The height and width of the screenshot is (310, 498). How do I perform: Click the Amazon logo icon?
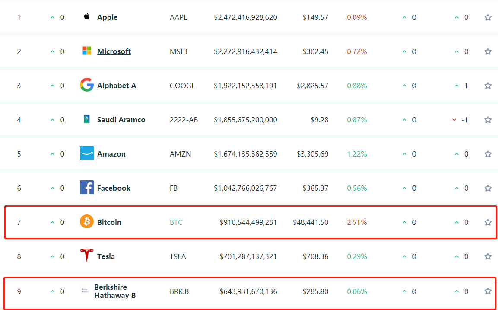click(x=87, y=153)
